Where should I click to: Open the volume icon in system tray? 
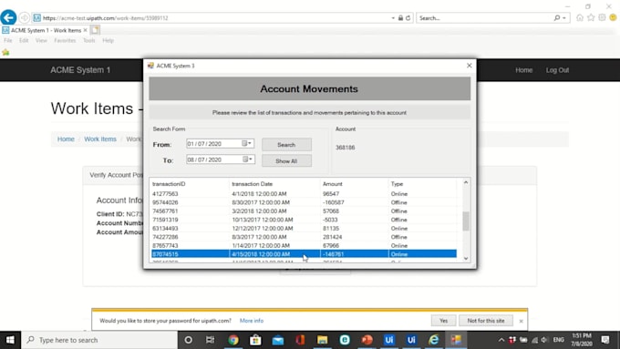point(545,340)
